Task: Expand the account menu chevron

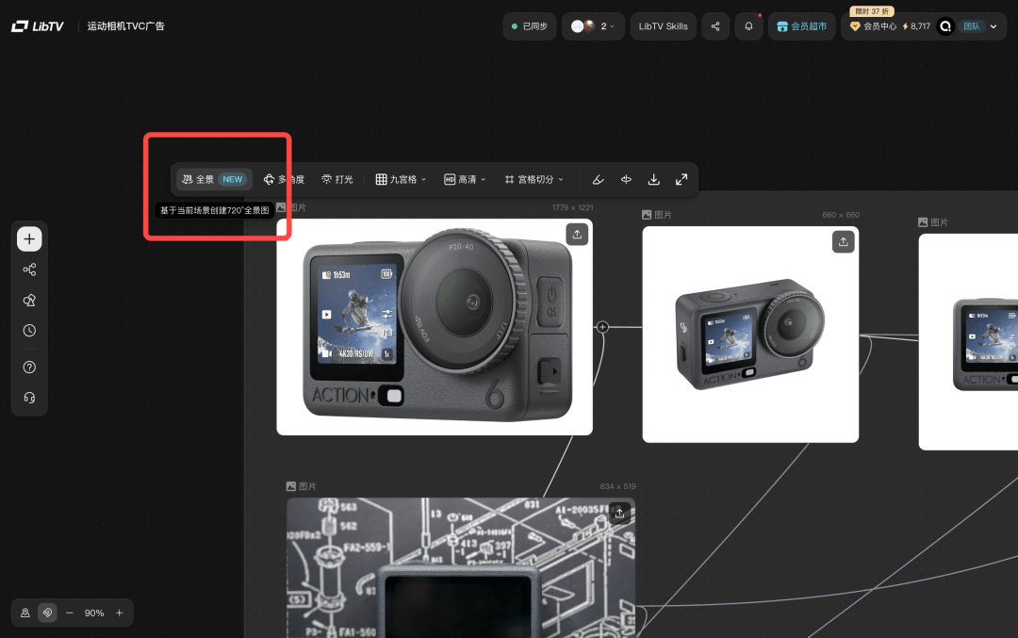Action: coord(993,26)
